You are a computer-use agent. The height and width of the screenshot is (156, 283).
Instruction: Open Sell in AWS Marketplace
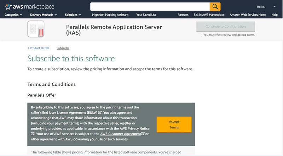pyautogui.click(x=209, y=15)
